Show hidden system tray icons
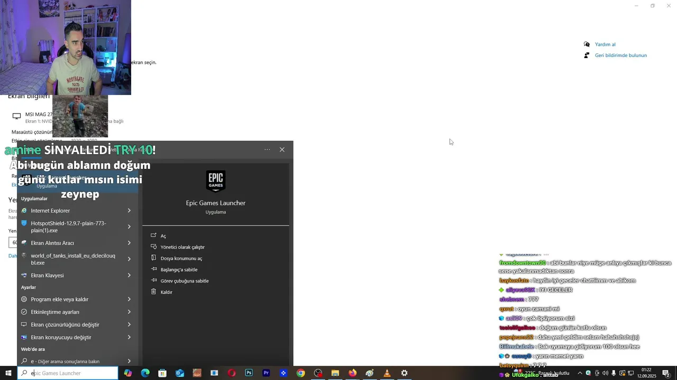The height and width of the screenshot is (380, 677). tap(580, 373)
